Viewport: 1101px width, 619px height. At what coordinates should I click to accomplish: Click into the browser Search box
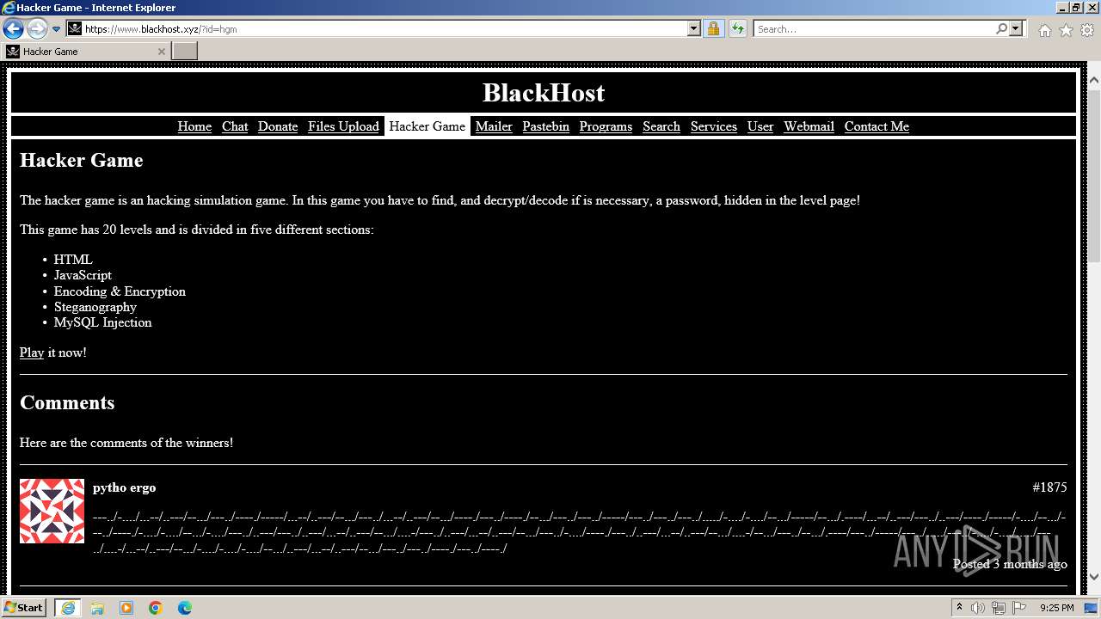874,29
